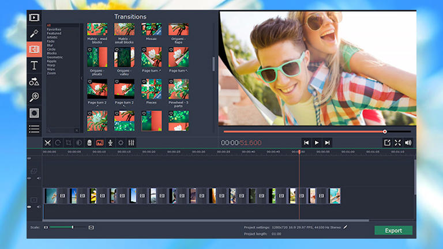Toggle titles track visibility eye
The image size is (443, 249).
point(29,159)
